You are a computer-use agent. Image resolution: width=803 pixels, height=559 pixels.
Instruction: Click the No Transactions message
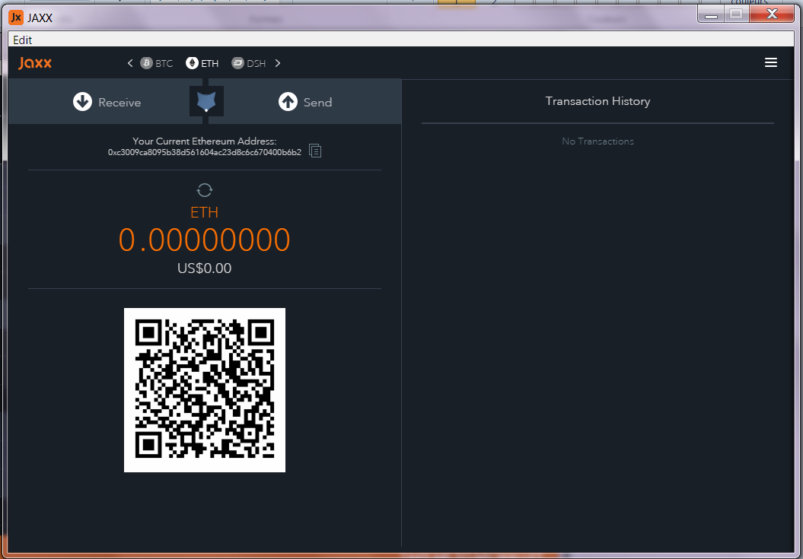click(597, 141)
